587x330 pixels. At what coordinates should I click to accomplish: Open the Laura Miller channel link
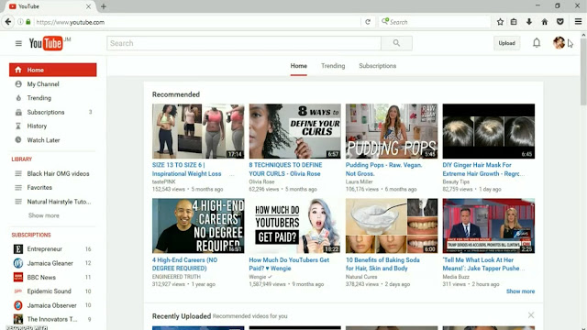pyautogui.click(x=359, y=181)
